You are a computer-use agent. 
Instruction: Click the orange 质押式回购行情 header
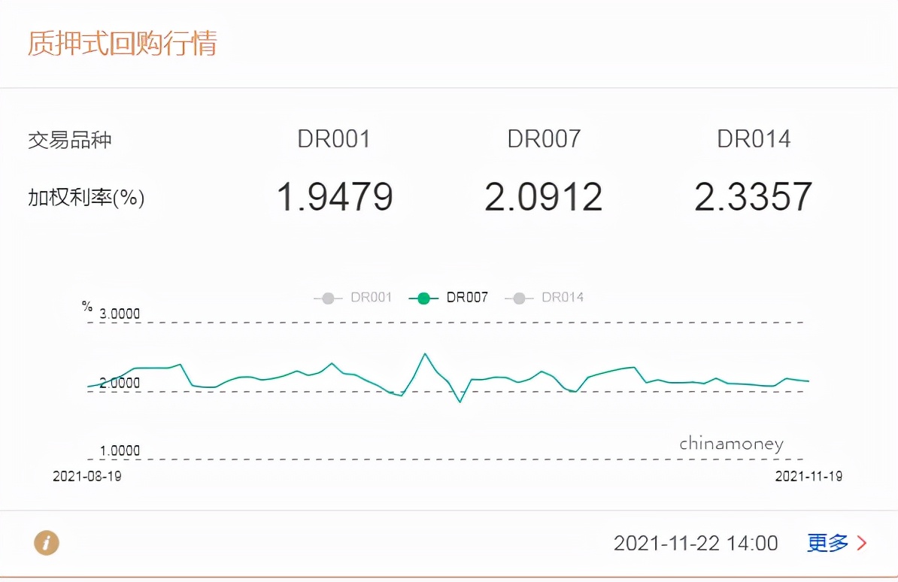coord(123,44)
